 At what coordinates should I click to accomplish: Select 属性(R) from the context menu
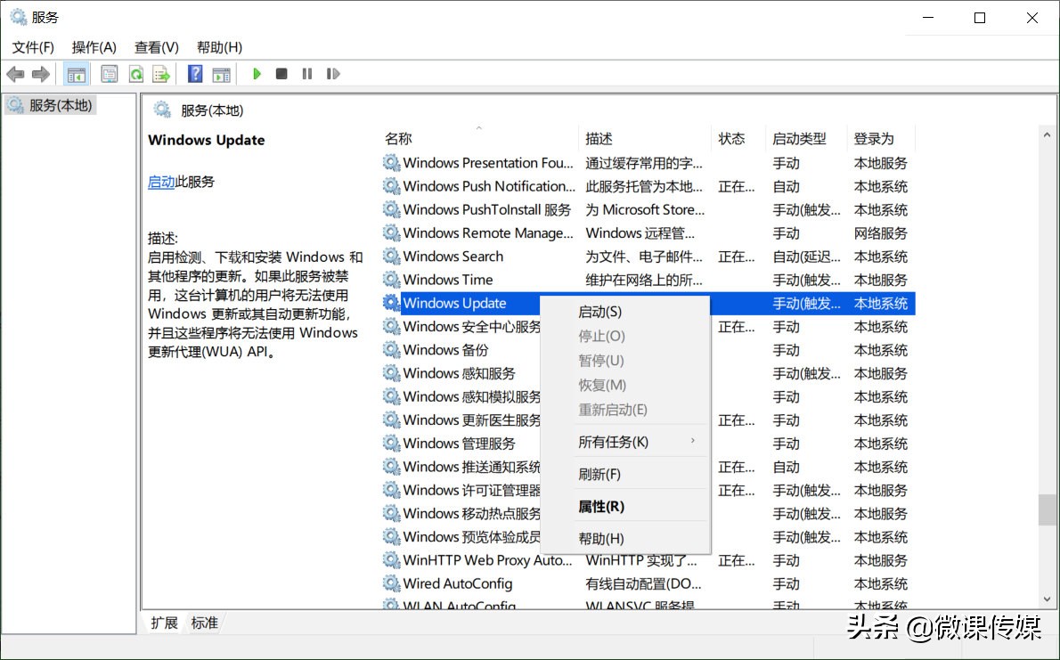(x=602, y=505)
